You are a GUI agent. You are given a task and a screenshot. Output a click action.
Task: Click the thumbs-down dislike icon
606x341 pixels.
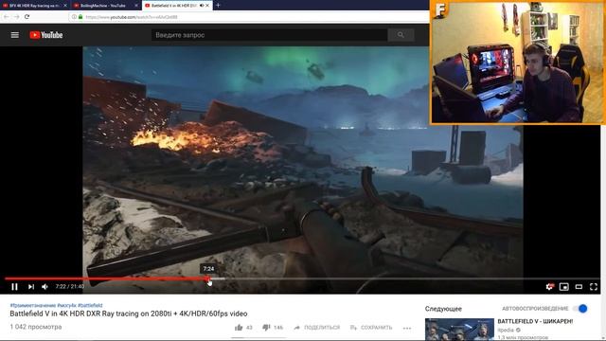(266, 328)
